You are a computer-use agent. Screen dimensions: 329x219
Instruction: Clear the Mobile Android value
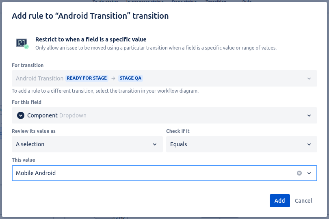299,173
